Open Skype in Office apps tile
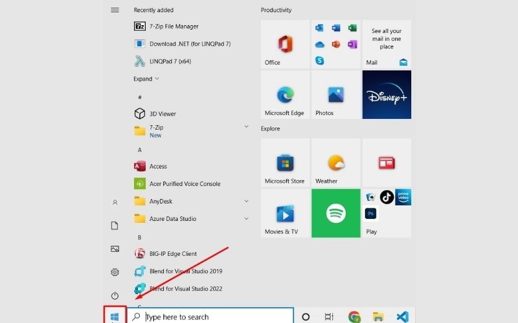The image size is (518, 323). click(319, 61)
